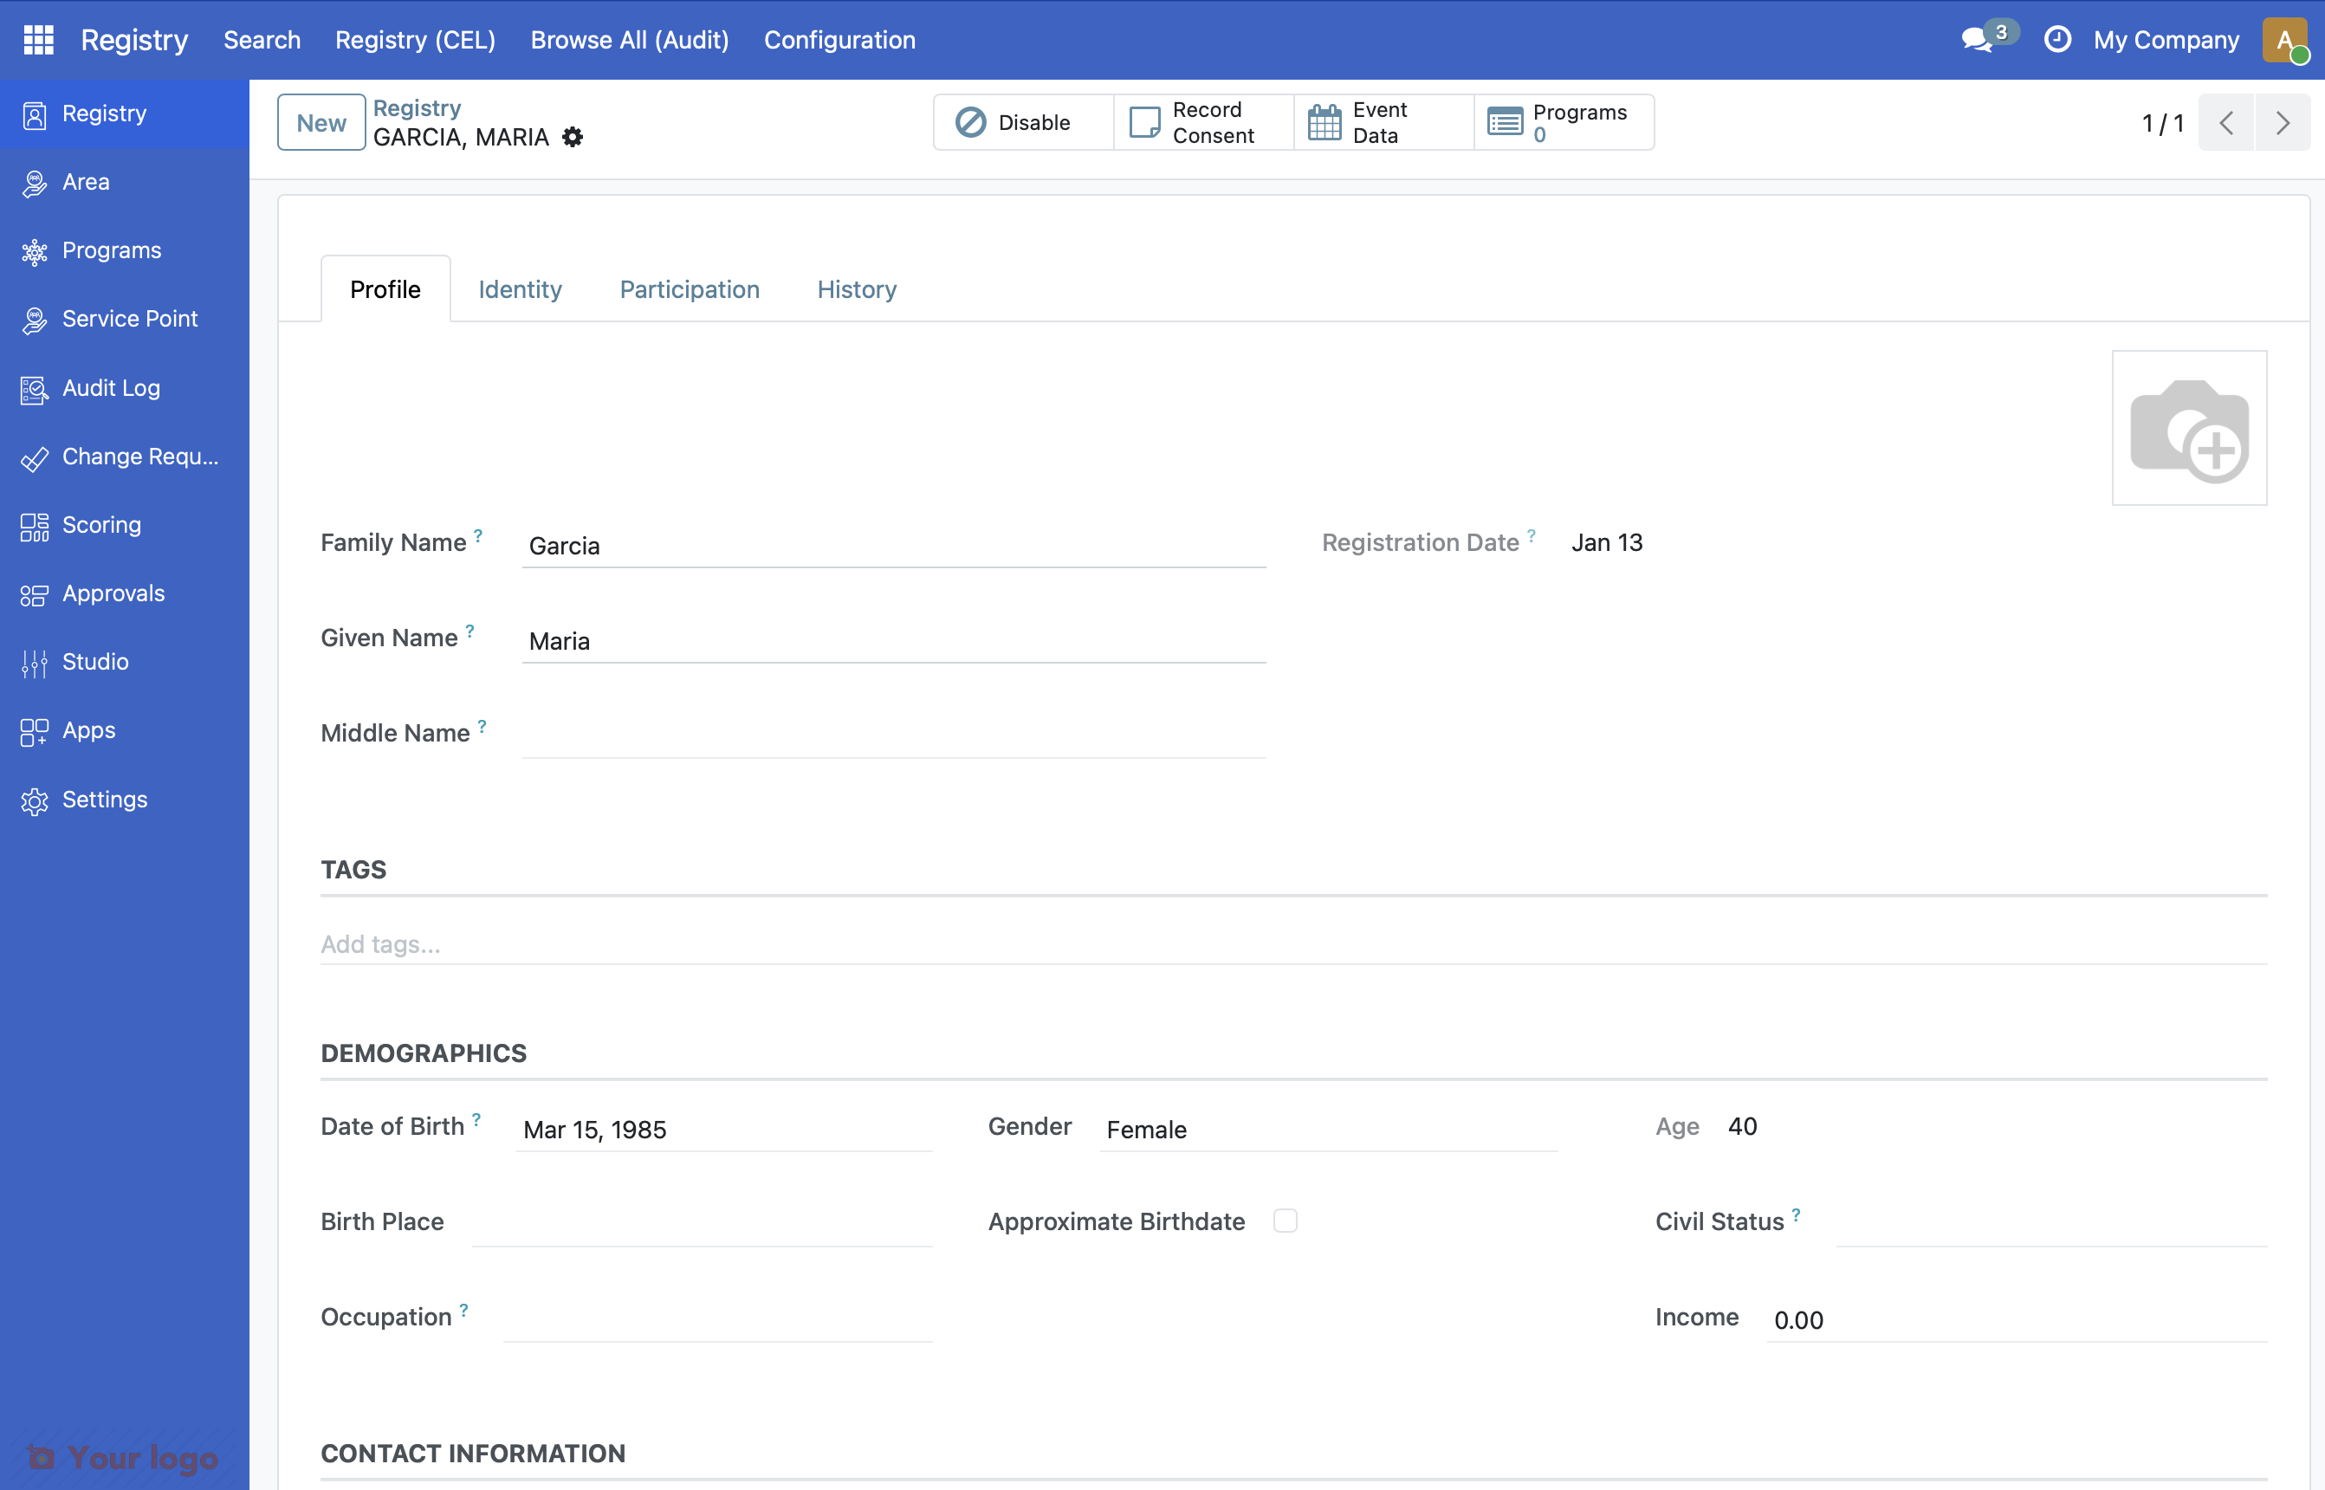Click the New button to create a record
The image size is (2325, 1490).
coord(321,122)
